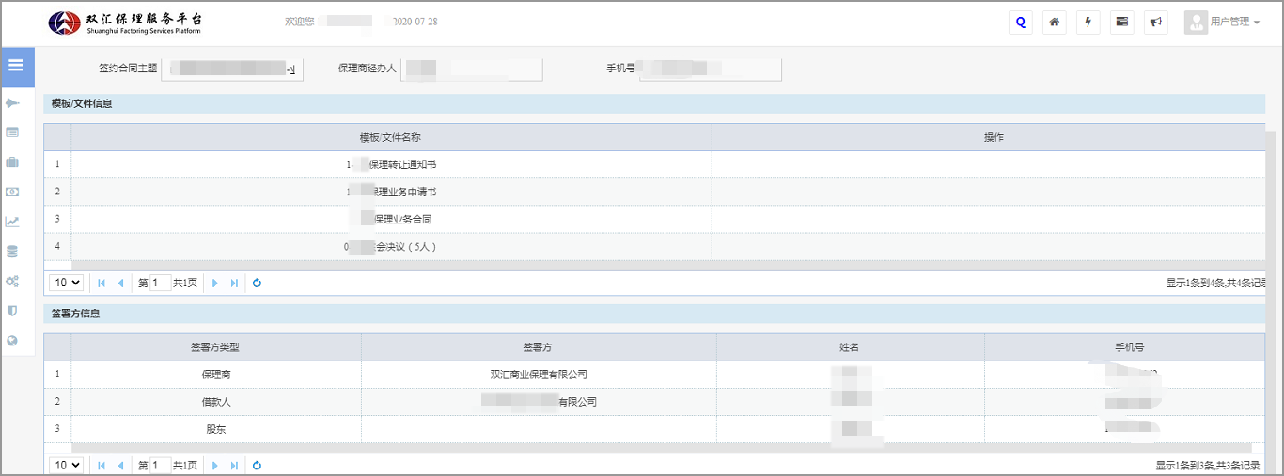Click the 保理商经办人 input field

pyautogui.click(x=472, y=69)
